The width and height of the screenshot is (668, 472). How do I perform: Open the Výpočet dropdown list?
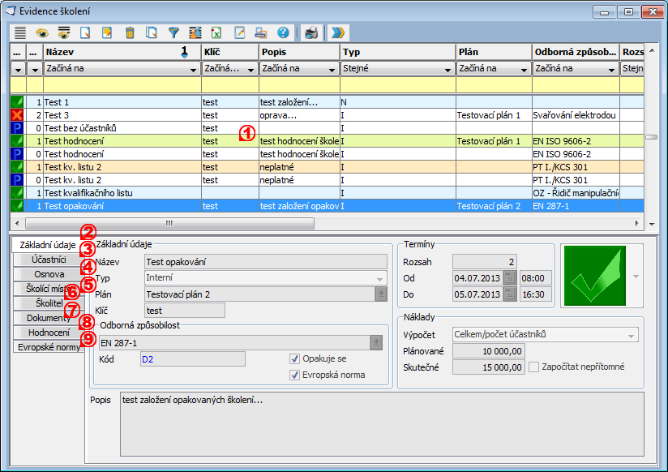(632, 334)
